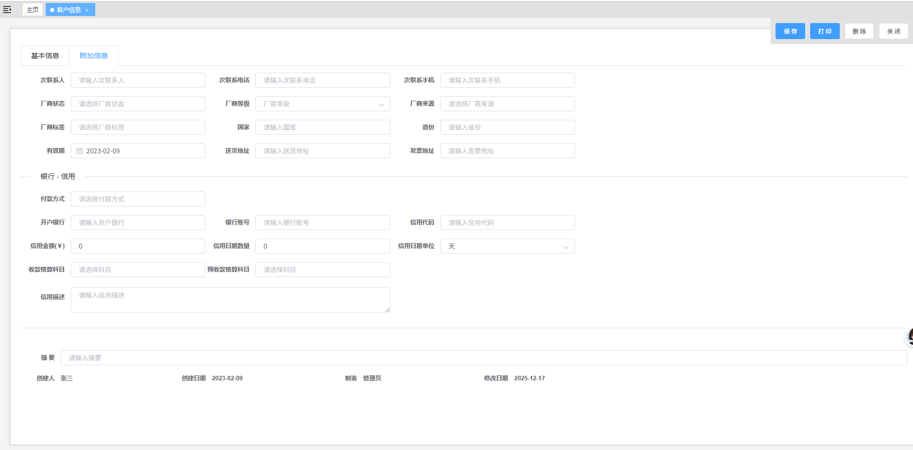Open the 付款方式 selector
913x450 pixels.
tap(137, 199)
